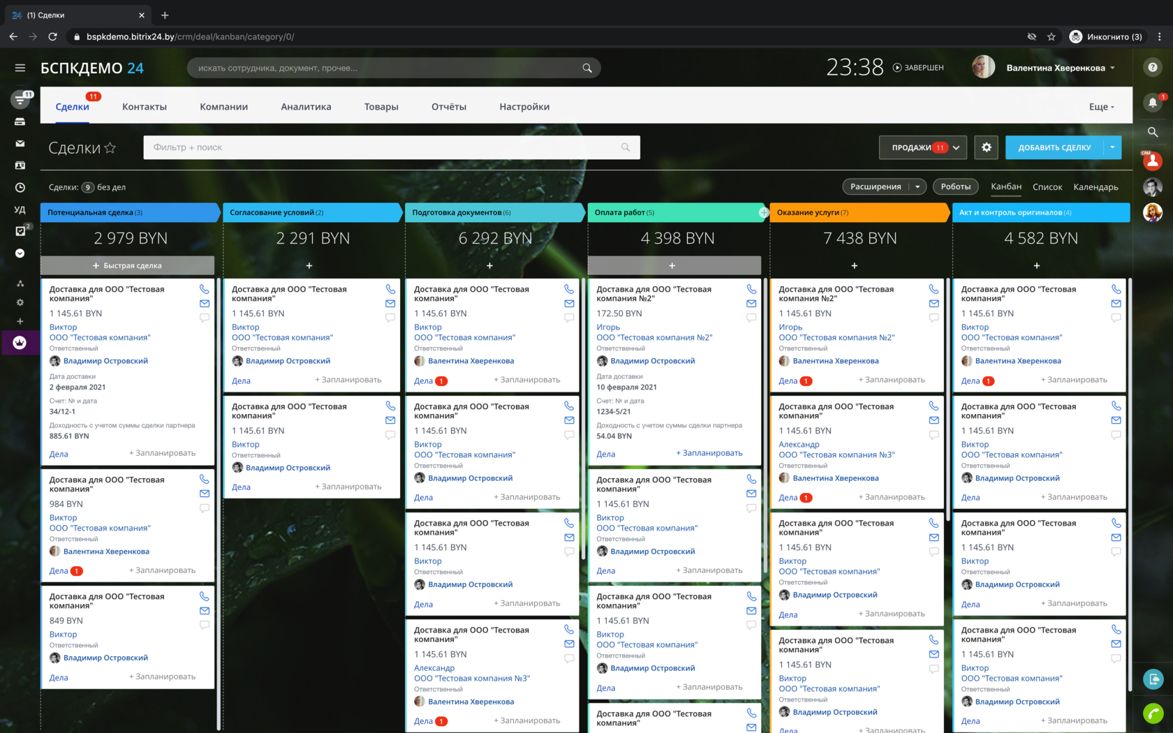Click the без дел counter badge showing 9
Image resolution: width=1173 pixels, height=733 pixels.
(88, 187)
